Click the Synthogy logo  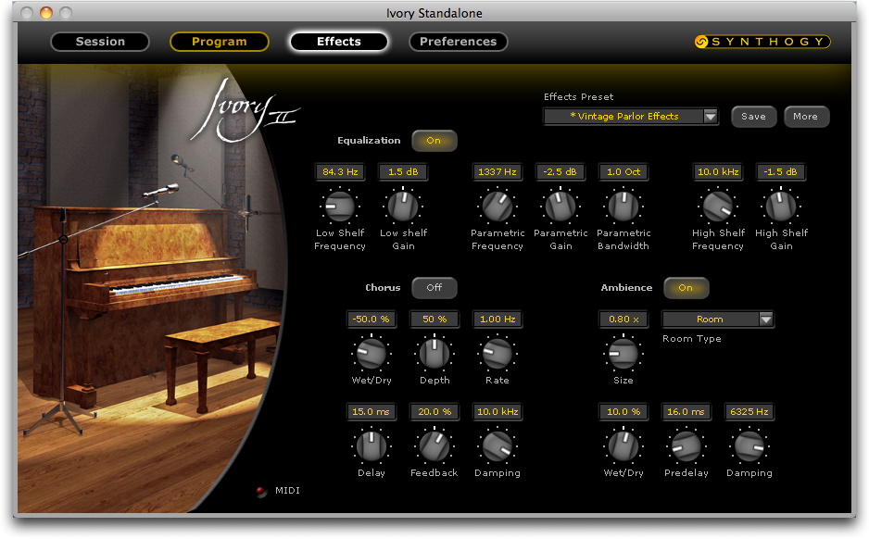click(762, 42)
